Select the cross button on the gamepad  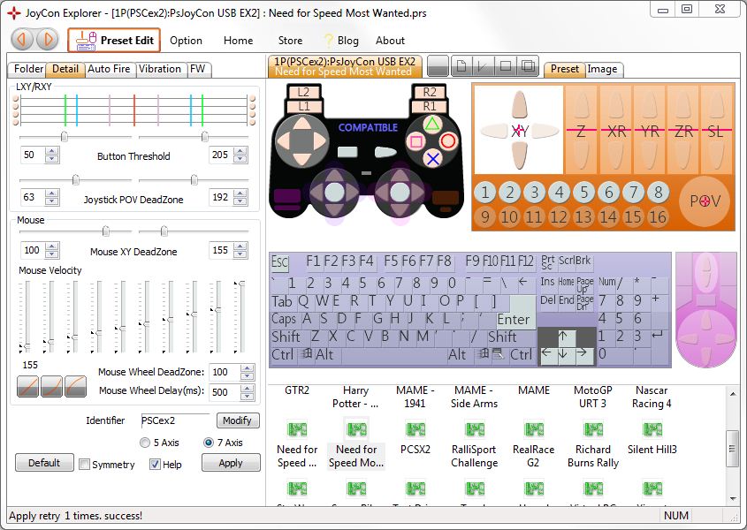point(432,159)
